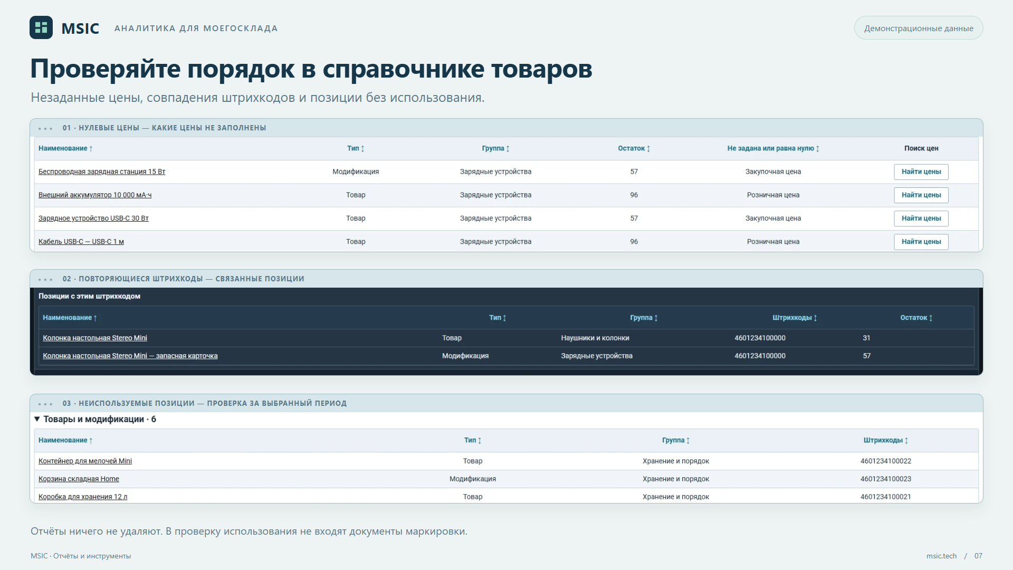Sort zero-prices table by Остаток
The image size is (1013, 570).
pyautogui.click(x=634, y=148)
